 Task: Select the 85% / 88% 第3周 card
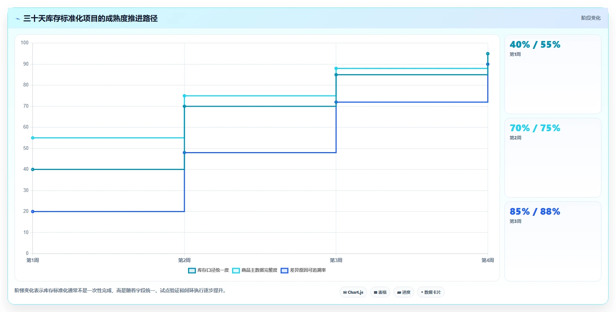point(553,241)
